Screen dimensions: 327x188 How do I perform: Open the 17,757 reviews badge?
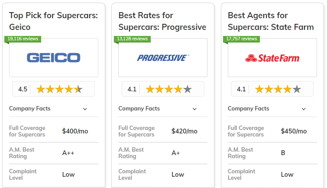[242, 39]
